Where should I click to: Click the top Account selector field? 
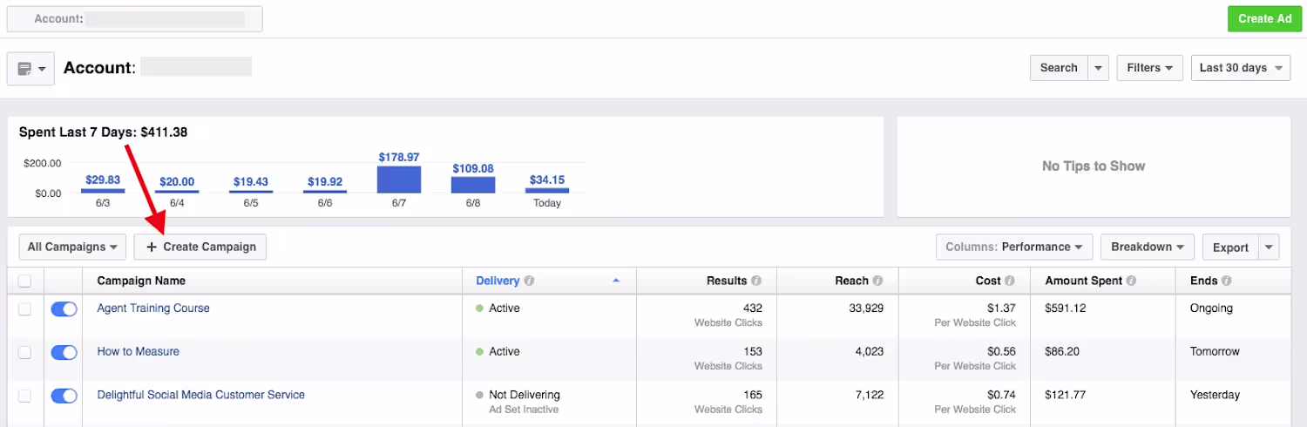135,18
